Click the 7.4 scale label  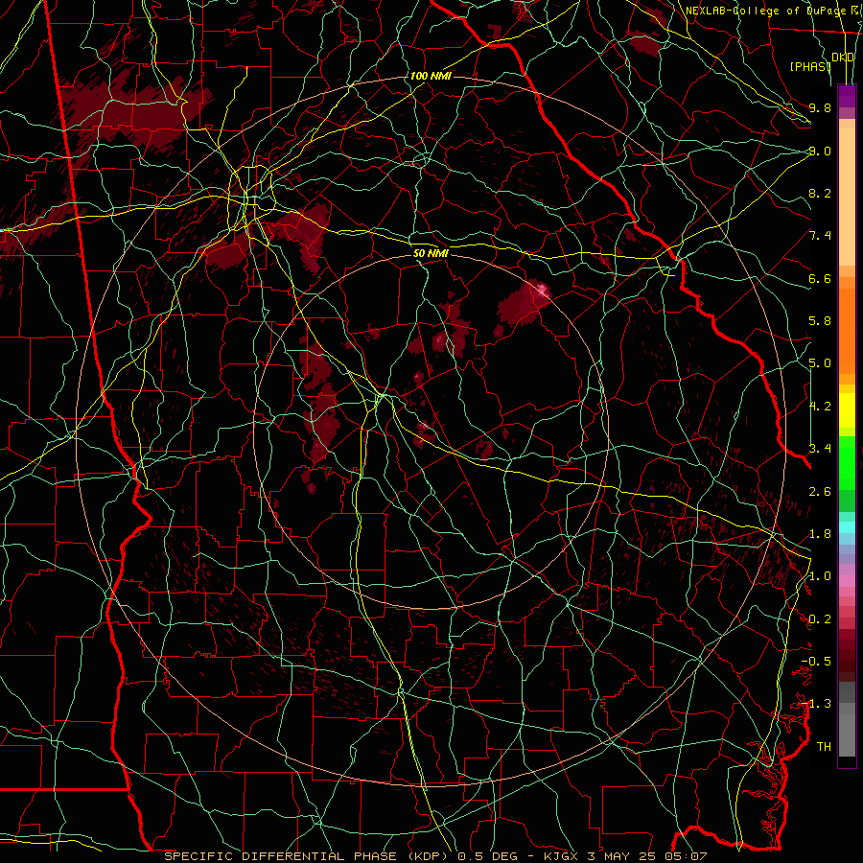tap(820, 236)
